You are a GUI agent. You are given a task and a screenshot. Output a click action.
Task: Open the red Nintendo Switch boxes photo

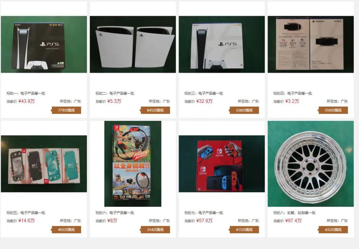(222, 164)
